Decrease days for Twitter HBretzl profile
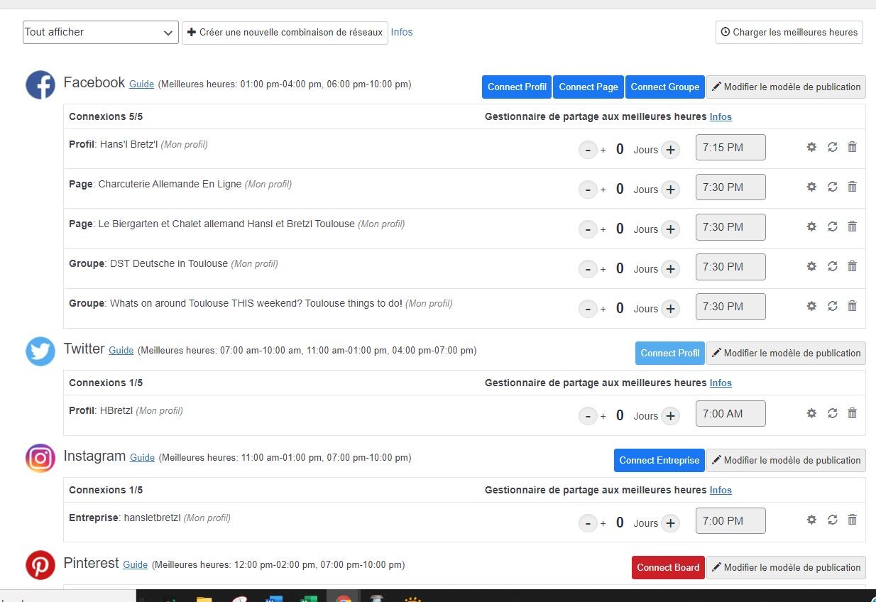The height and width of the screenshot is (602, 876). (588, 416)
